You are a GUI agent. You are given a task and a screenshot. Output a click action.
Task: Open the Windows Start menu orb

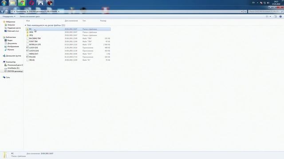[4, 3]
